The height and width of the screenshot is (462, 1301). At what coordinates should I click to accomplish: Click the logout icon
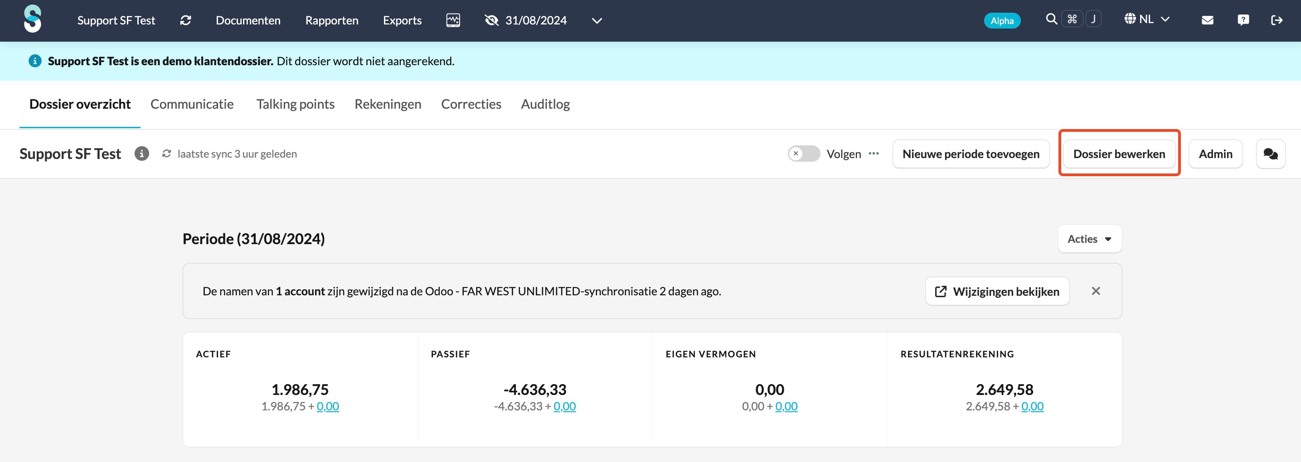point(1276,20)
